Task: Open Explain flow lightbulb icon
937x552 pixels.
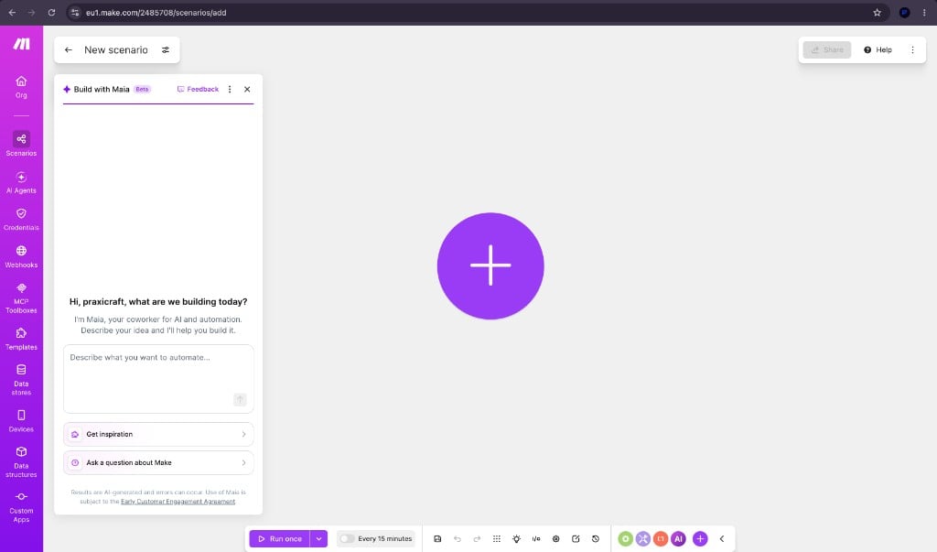Action: (x=516, y=538)
